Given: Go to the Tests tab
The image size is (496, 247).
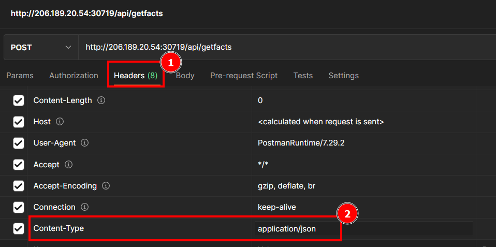Looking at the screenshot, I should click(x=303, y=76).
